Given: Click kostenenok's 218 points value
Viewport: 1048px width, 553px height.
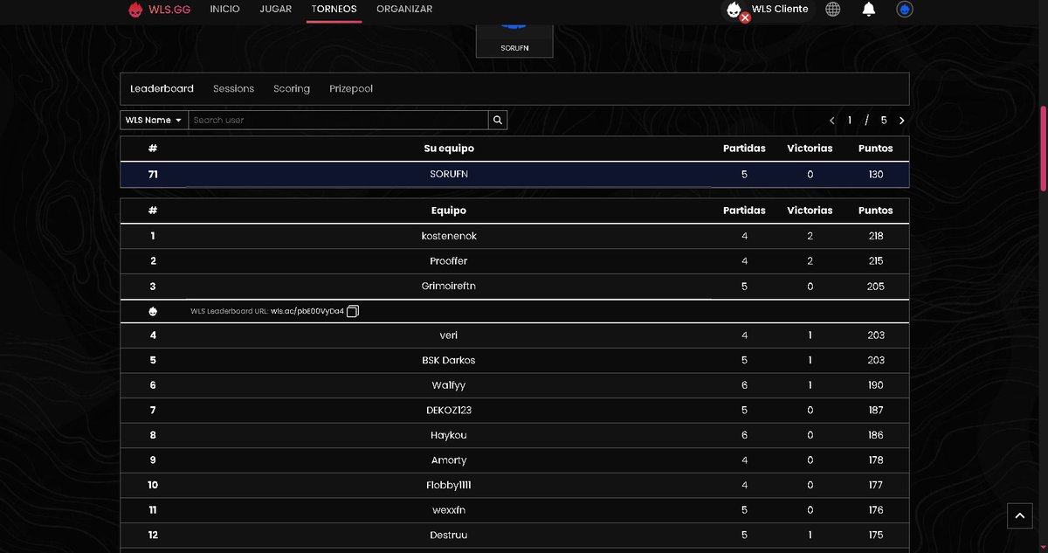Looking at the screenshot, I should [x=876, y=236].
